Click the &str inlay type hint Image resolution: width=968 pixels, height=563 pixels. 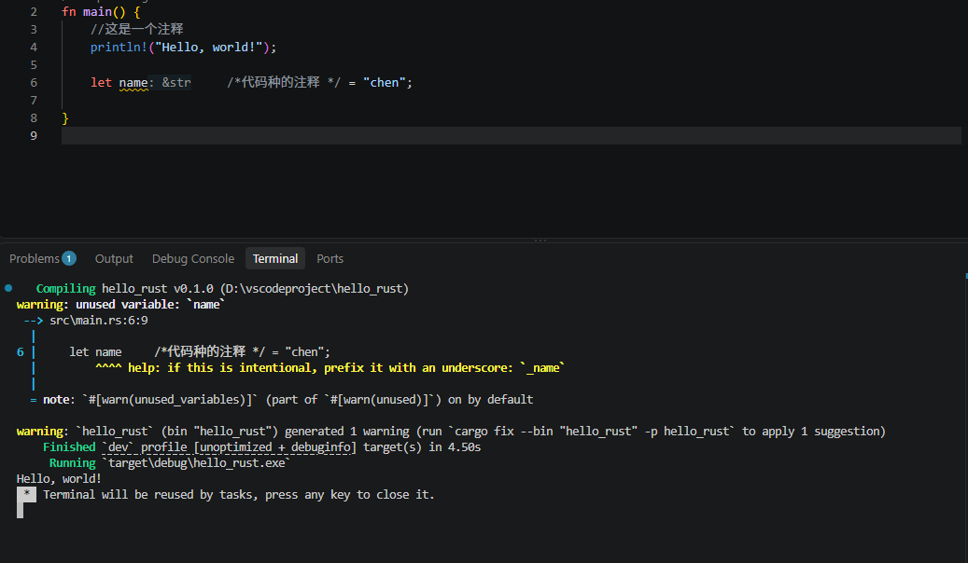coord(176,83)
